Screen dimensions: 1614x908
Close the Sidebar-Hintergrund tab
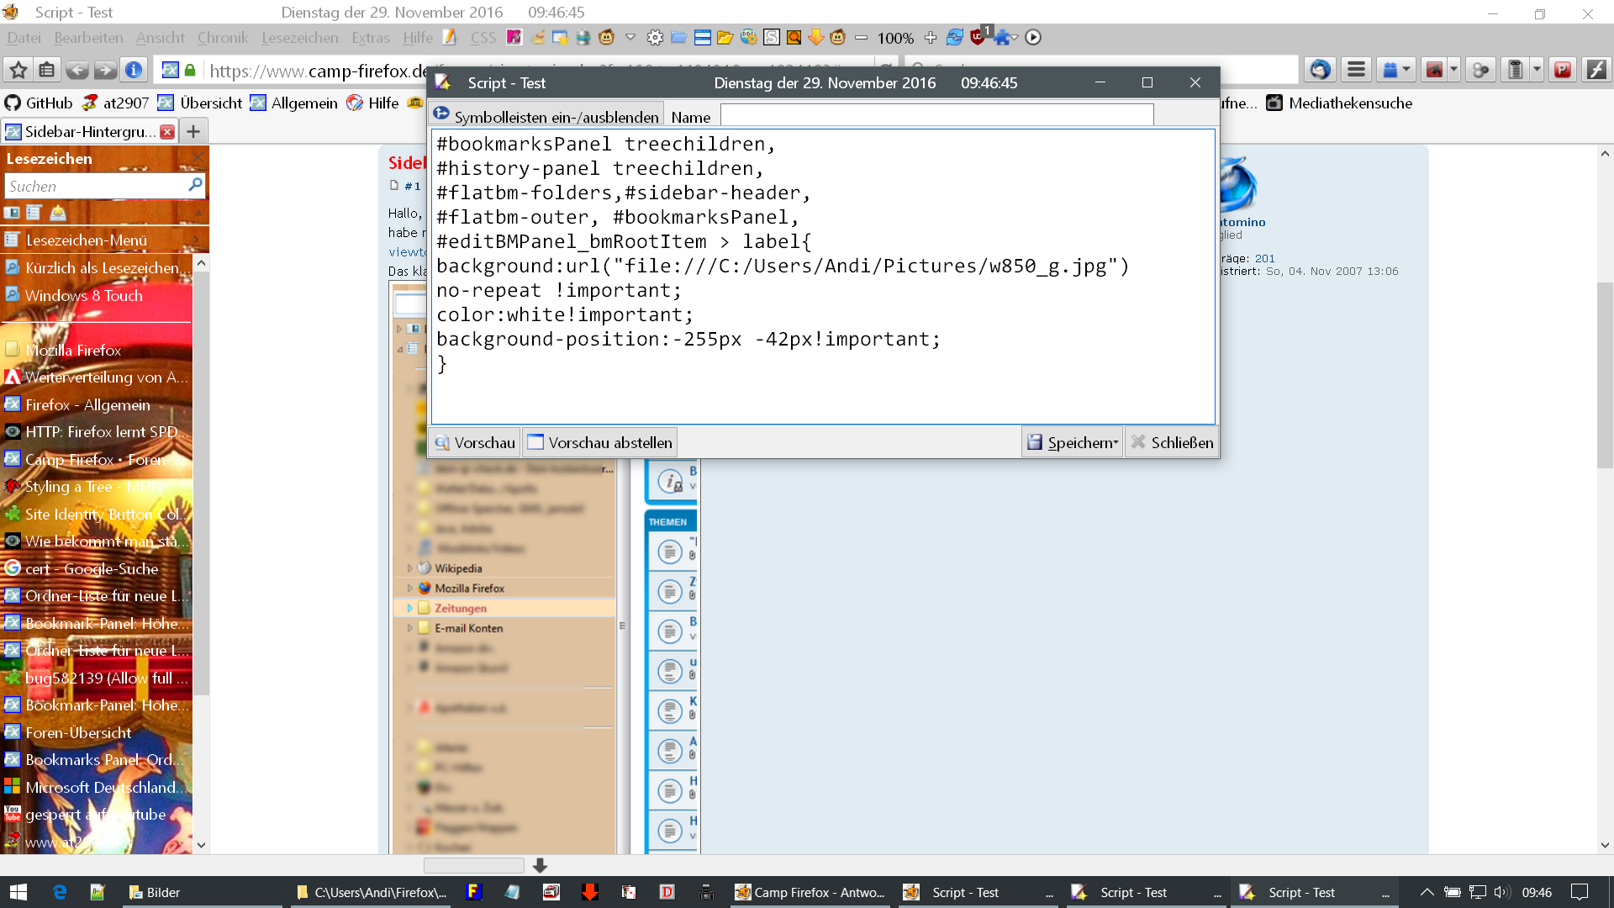click(167, 132)
